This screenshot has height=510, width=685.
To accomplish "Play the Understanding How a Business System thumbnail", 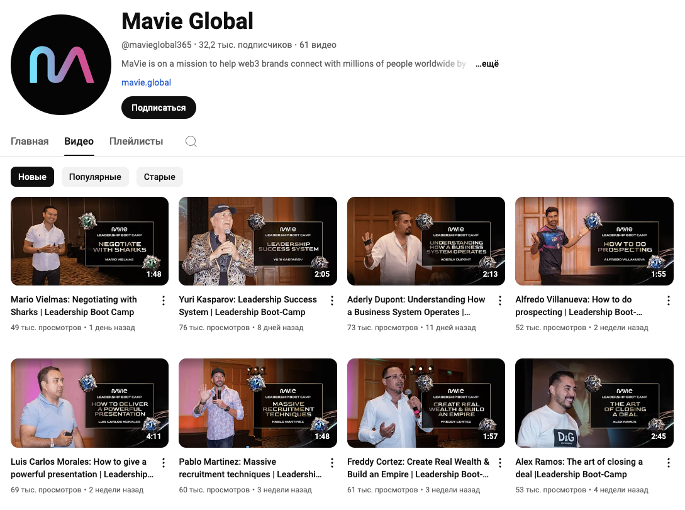I will coord(426,241).
